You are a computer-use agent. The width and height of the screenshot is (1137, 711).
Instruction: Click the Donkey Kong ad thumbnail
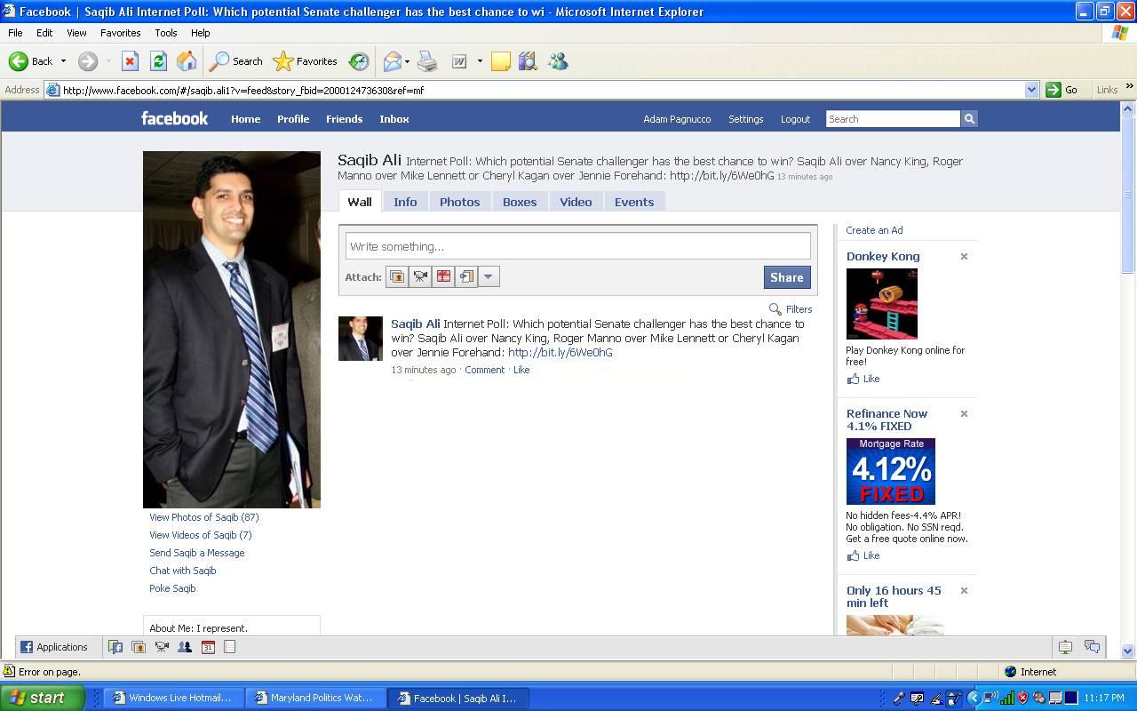click(x=882, y=304)
